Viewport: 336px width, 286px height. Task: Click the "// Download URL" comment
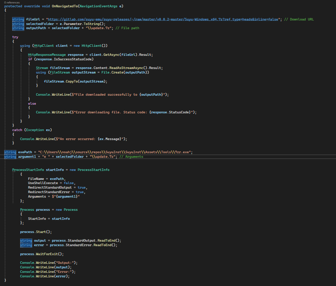coord(299,19)
